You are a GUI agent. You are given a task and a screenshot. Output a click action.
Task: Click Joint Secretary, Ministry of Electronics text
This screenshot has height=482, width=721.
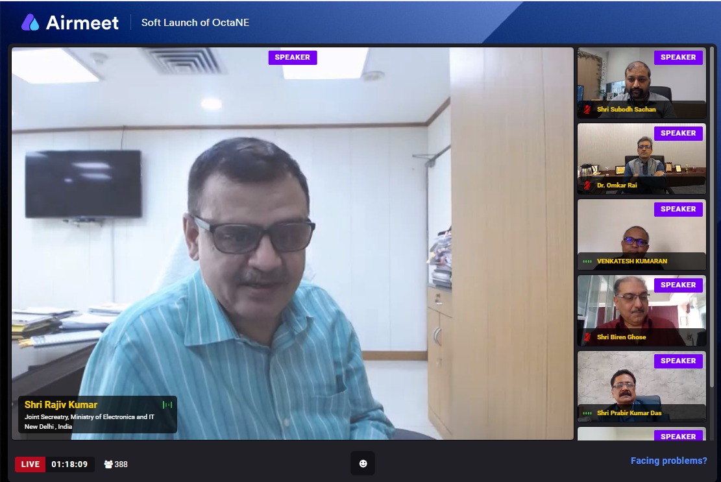click(x=89, y=416)
